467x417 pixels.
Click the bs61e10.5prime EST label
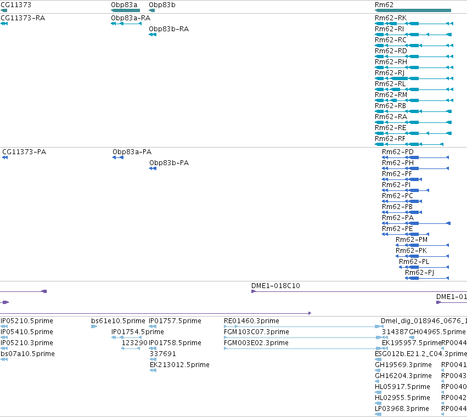click(x=118, y=321)
